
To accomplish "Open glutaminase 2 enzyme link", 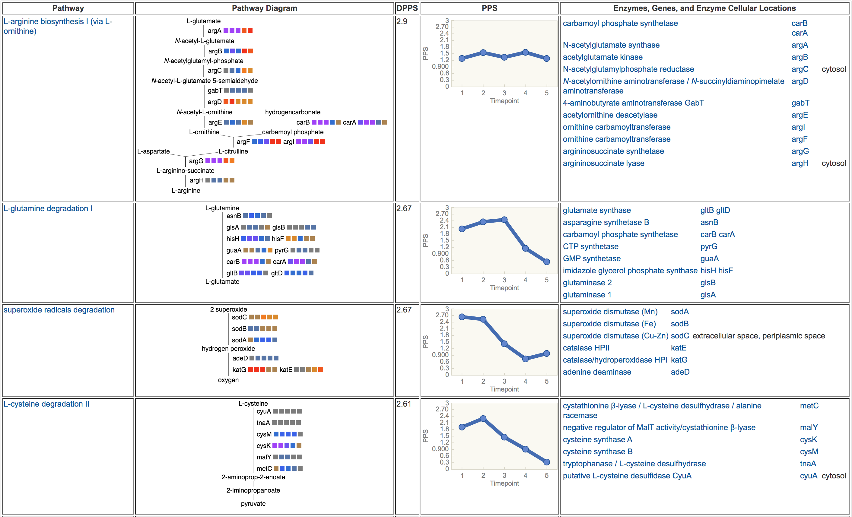I will coord(587,283).
